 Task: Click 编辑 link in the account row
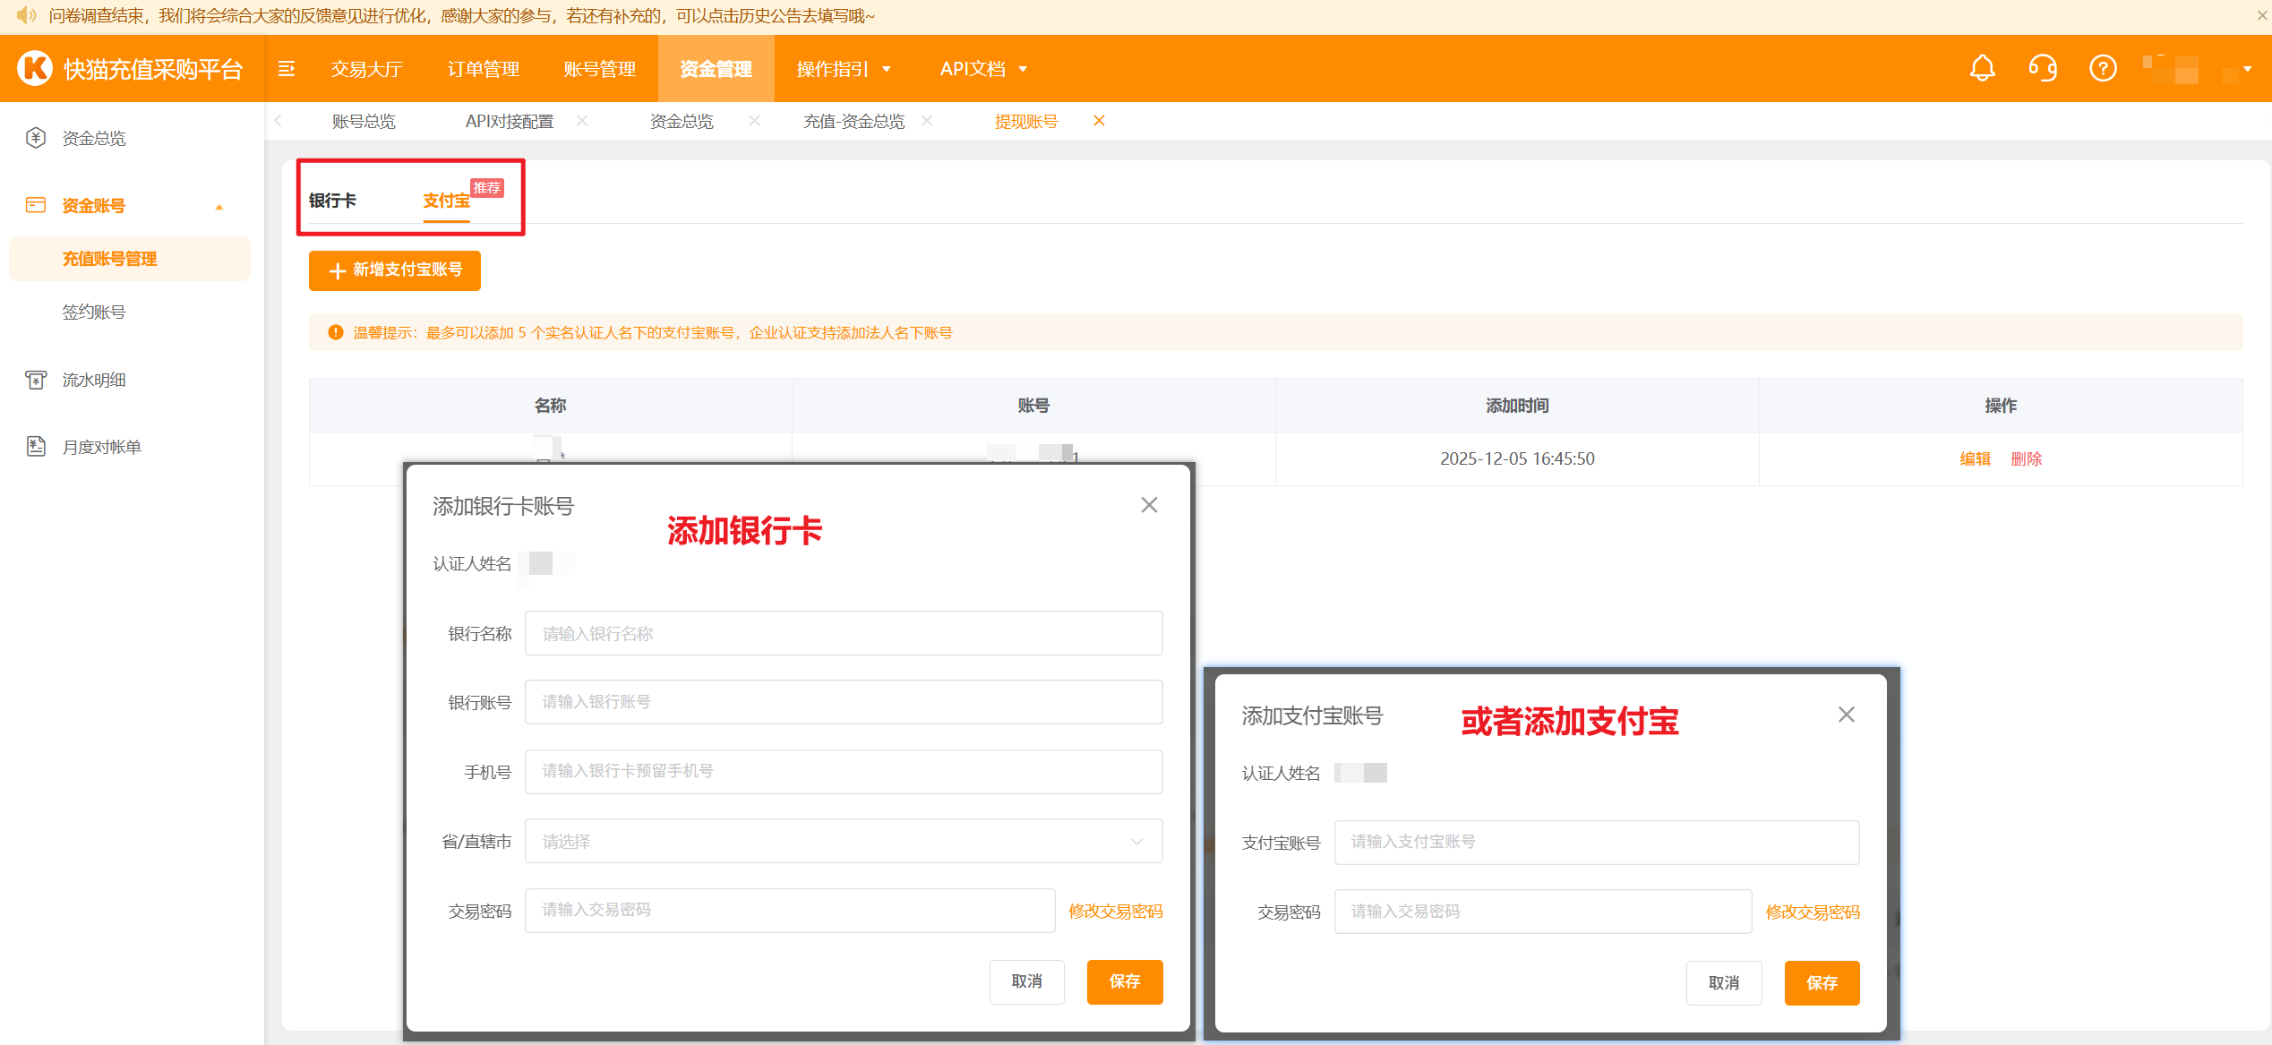[1975, 459]
